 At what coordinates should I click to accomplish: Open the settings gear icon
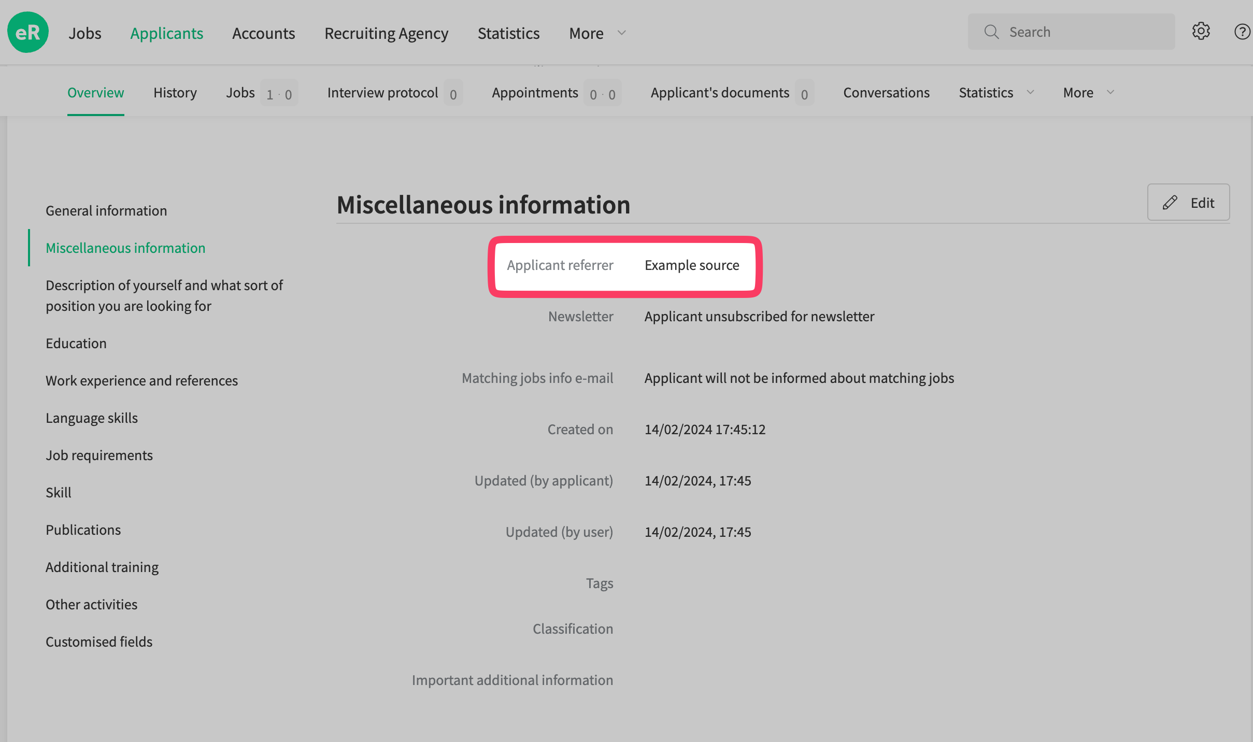coord(1201,32)
